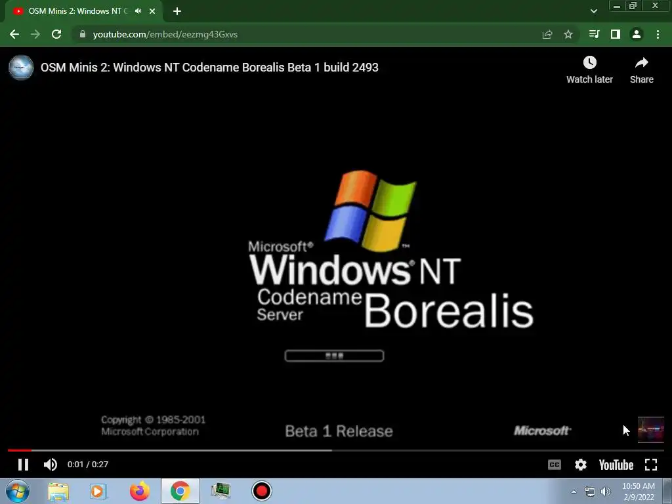Click the Chrome taskbar button

point(180,491)
